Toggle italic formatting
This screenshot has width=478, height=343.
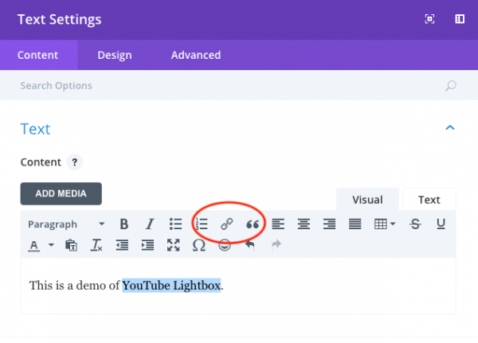tap(149, 224)
